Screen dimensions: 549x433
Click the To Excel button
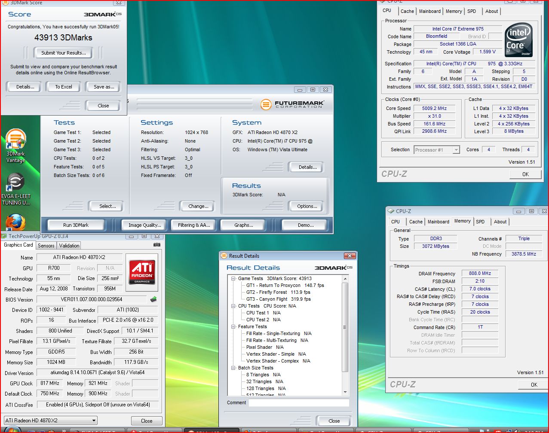click(x=64, y=87)
